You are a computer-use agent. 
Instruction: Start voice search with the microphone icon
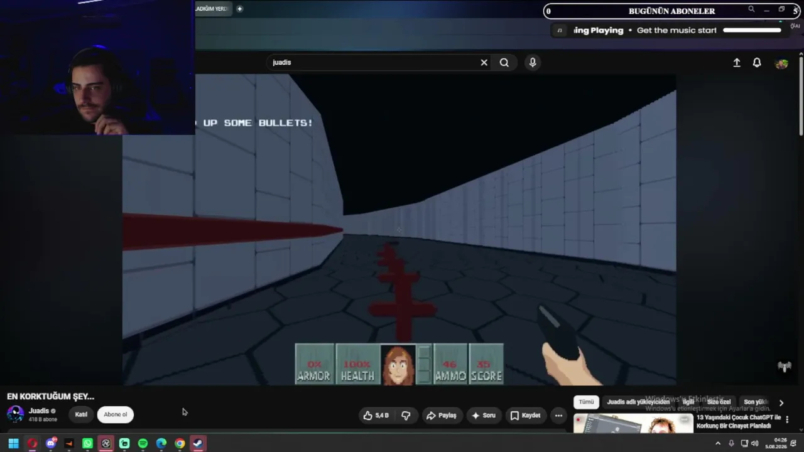pos(533,62)
